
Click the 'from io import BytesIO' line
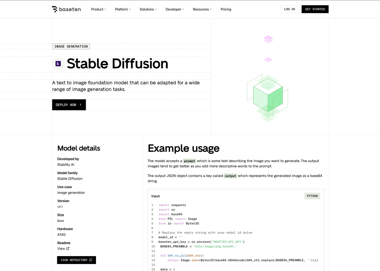179,223
